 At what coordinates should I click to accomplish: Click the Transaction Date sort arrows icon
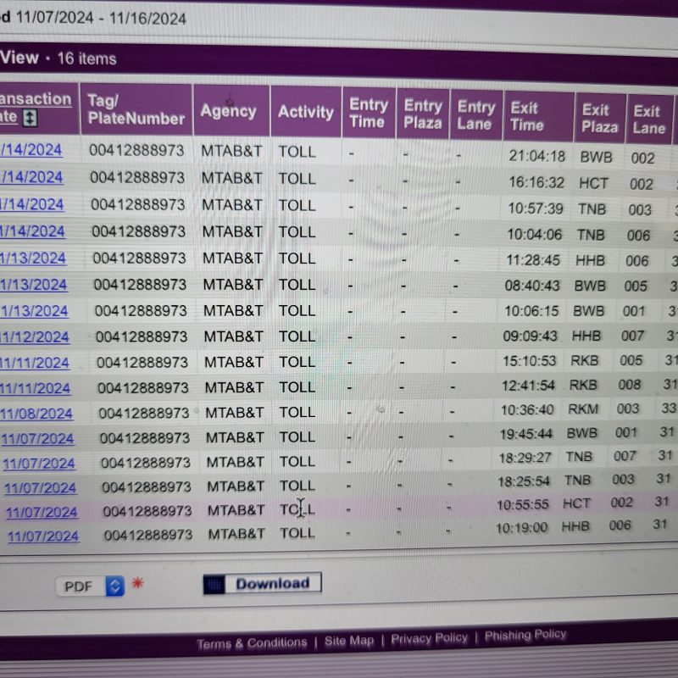click(30, 119)
